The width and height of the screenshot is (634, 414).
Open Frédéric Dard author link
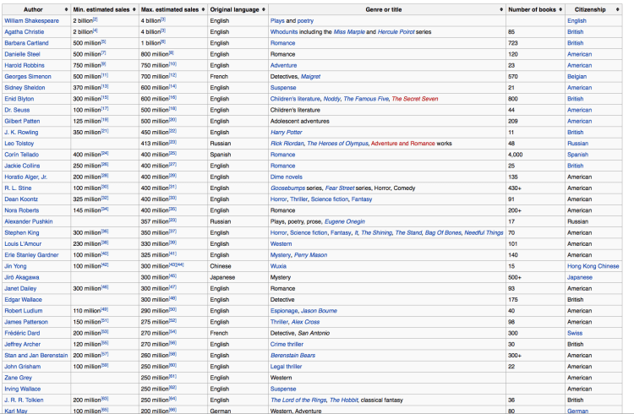(x=22, y=333)
